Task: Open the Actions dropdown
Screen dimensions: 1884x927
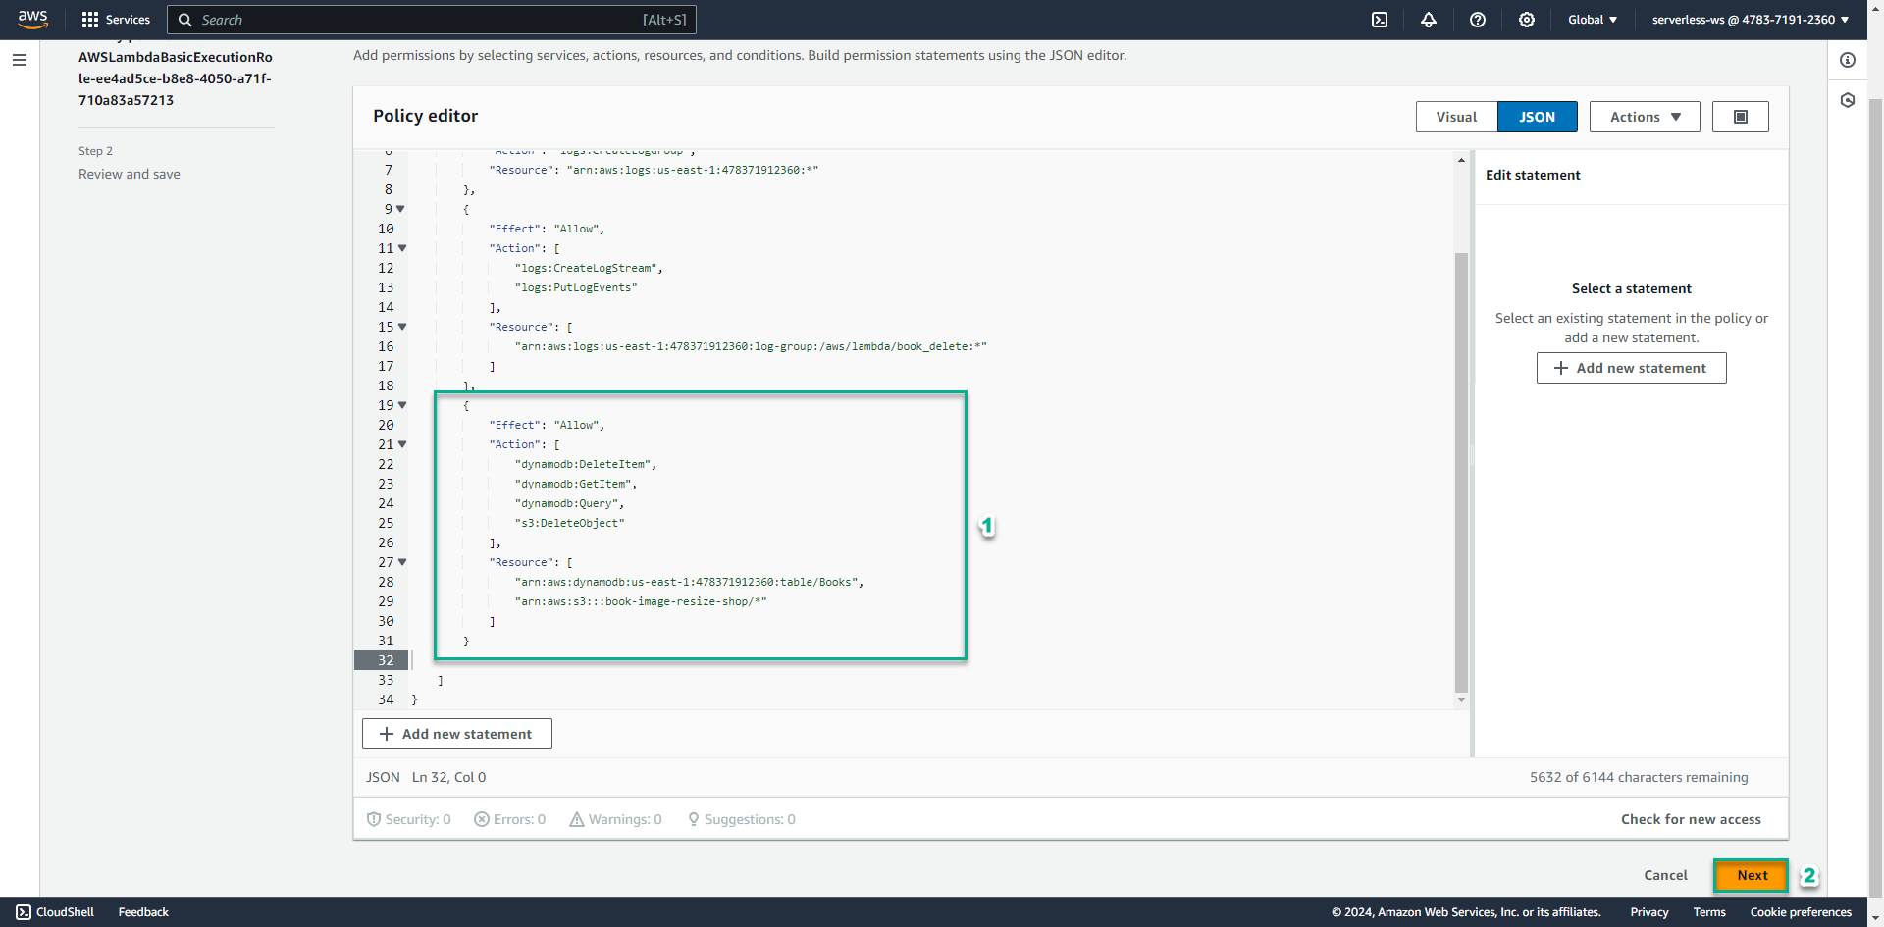Action: coord(1645,117)
